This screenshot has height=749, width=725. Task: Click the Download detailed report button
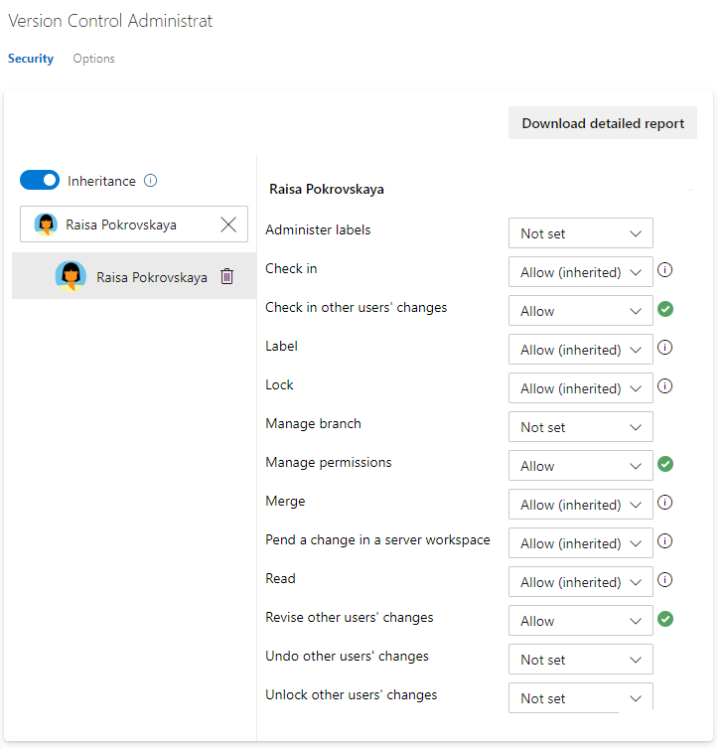pos(603,124)
